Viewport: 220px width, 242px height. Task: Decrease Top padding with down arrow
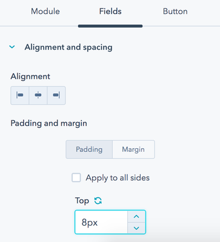point(136,228)
